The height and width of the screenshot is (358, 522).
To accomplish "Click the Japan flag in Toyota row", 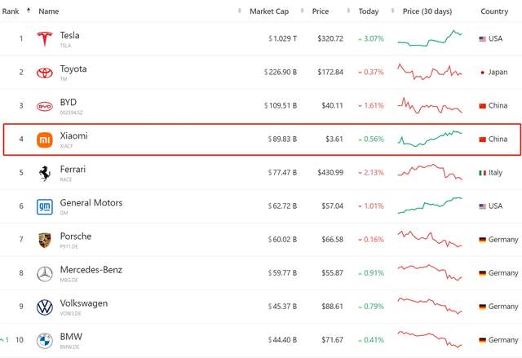I will (x=482, y=73).
